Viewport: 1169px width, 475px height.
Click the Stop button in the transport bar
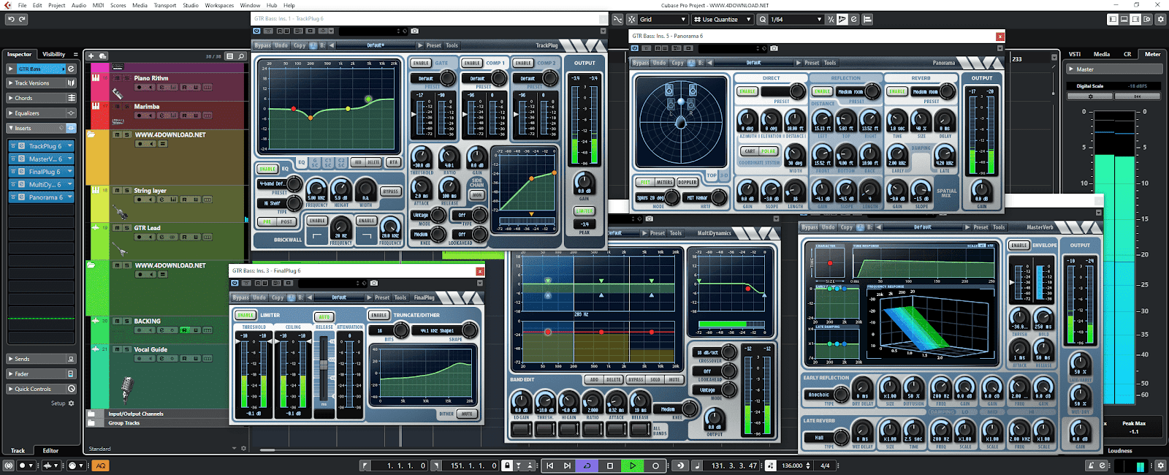(610, 465)
